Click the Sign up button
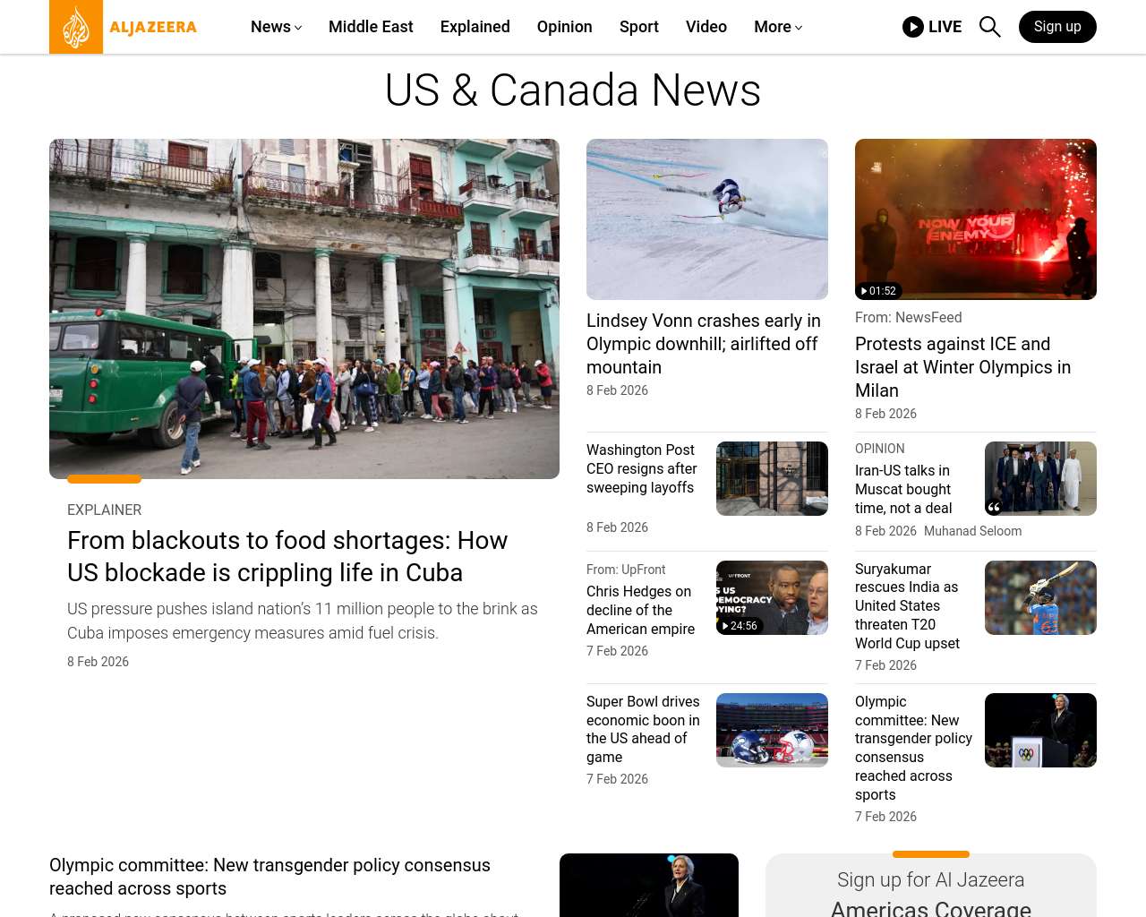This screenshot has height=917, width=1146. tap(1057, 27)
